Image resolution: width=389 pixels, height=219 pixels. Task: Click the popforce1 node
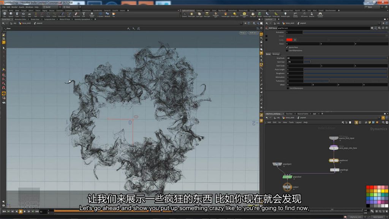point(334,160)
